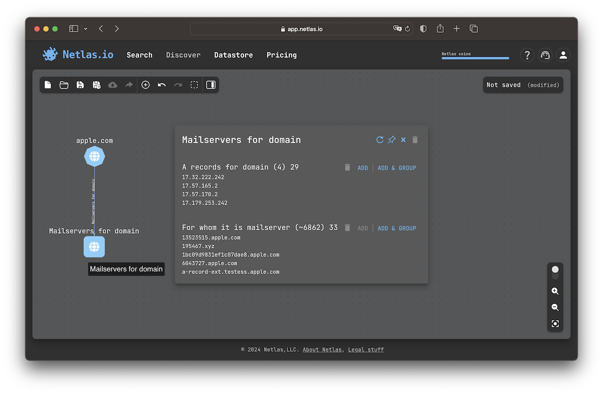Image resolution: width=603 pixels, height=394 pixels.
Task: Open the Safari sidebar dropdown chevron
Action: pyautogui.click(x=85, y=29)
